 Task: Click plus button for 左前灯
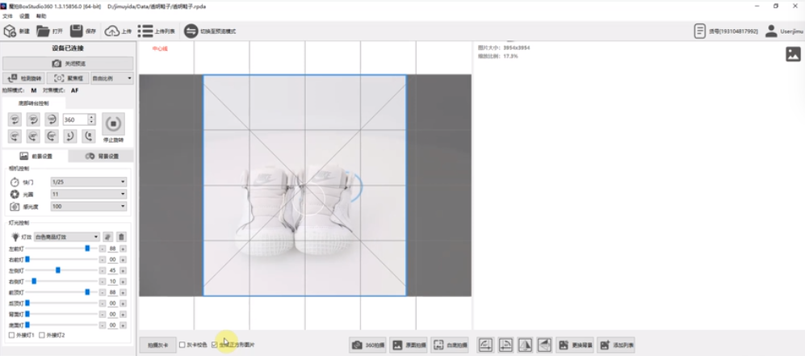click(123, 249)
